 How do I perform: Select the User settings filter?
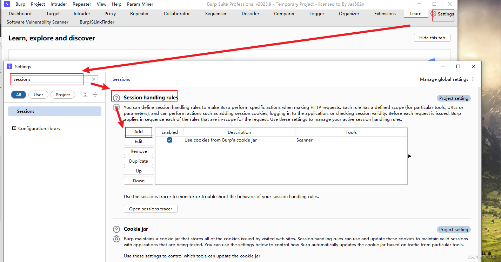coord(39,94)
